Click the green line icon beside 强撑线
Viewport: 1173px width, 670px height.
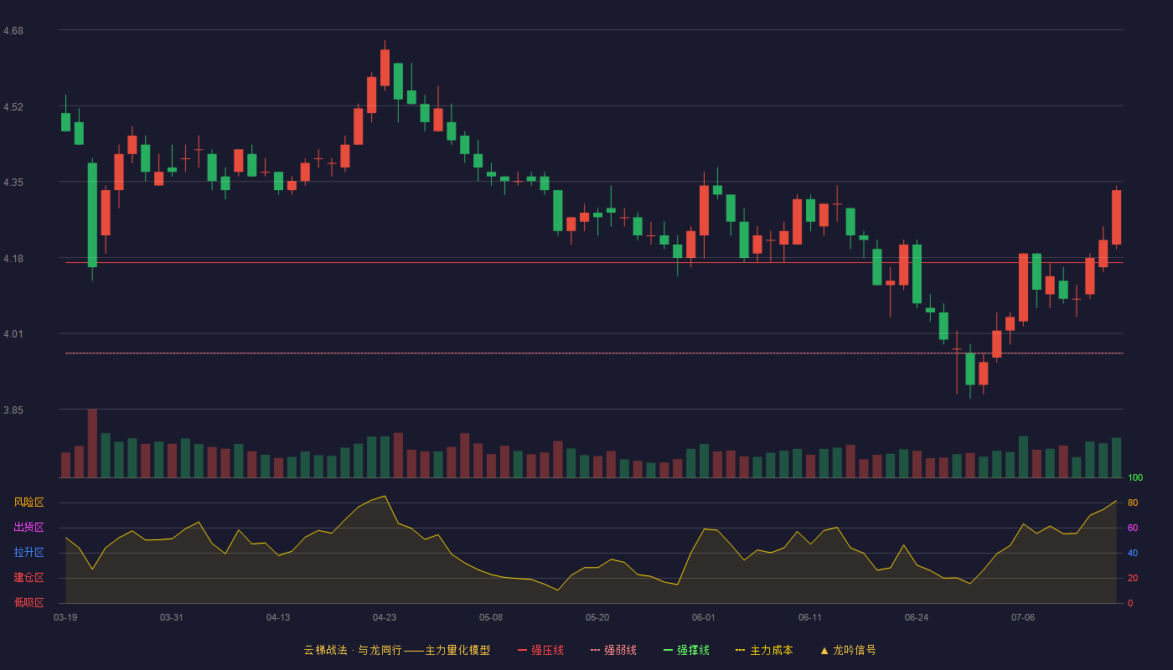coord(669,650)
